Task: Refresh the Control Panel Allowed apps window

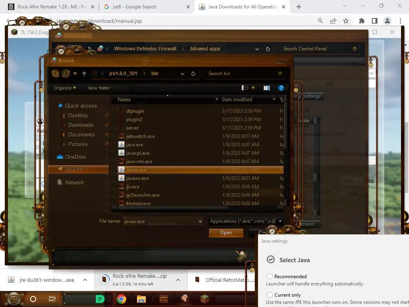Action: pyautogui.click(x=268, y=49)
